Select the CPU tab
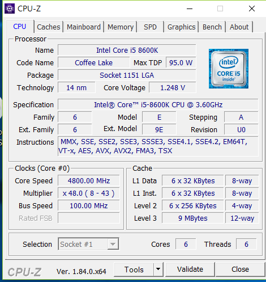 pyautogui.click(x=20, y=27)
